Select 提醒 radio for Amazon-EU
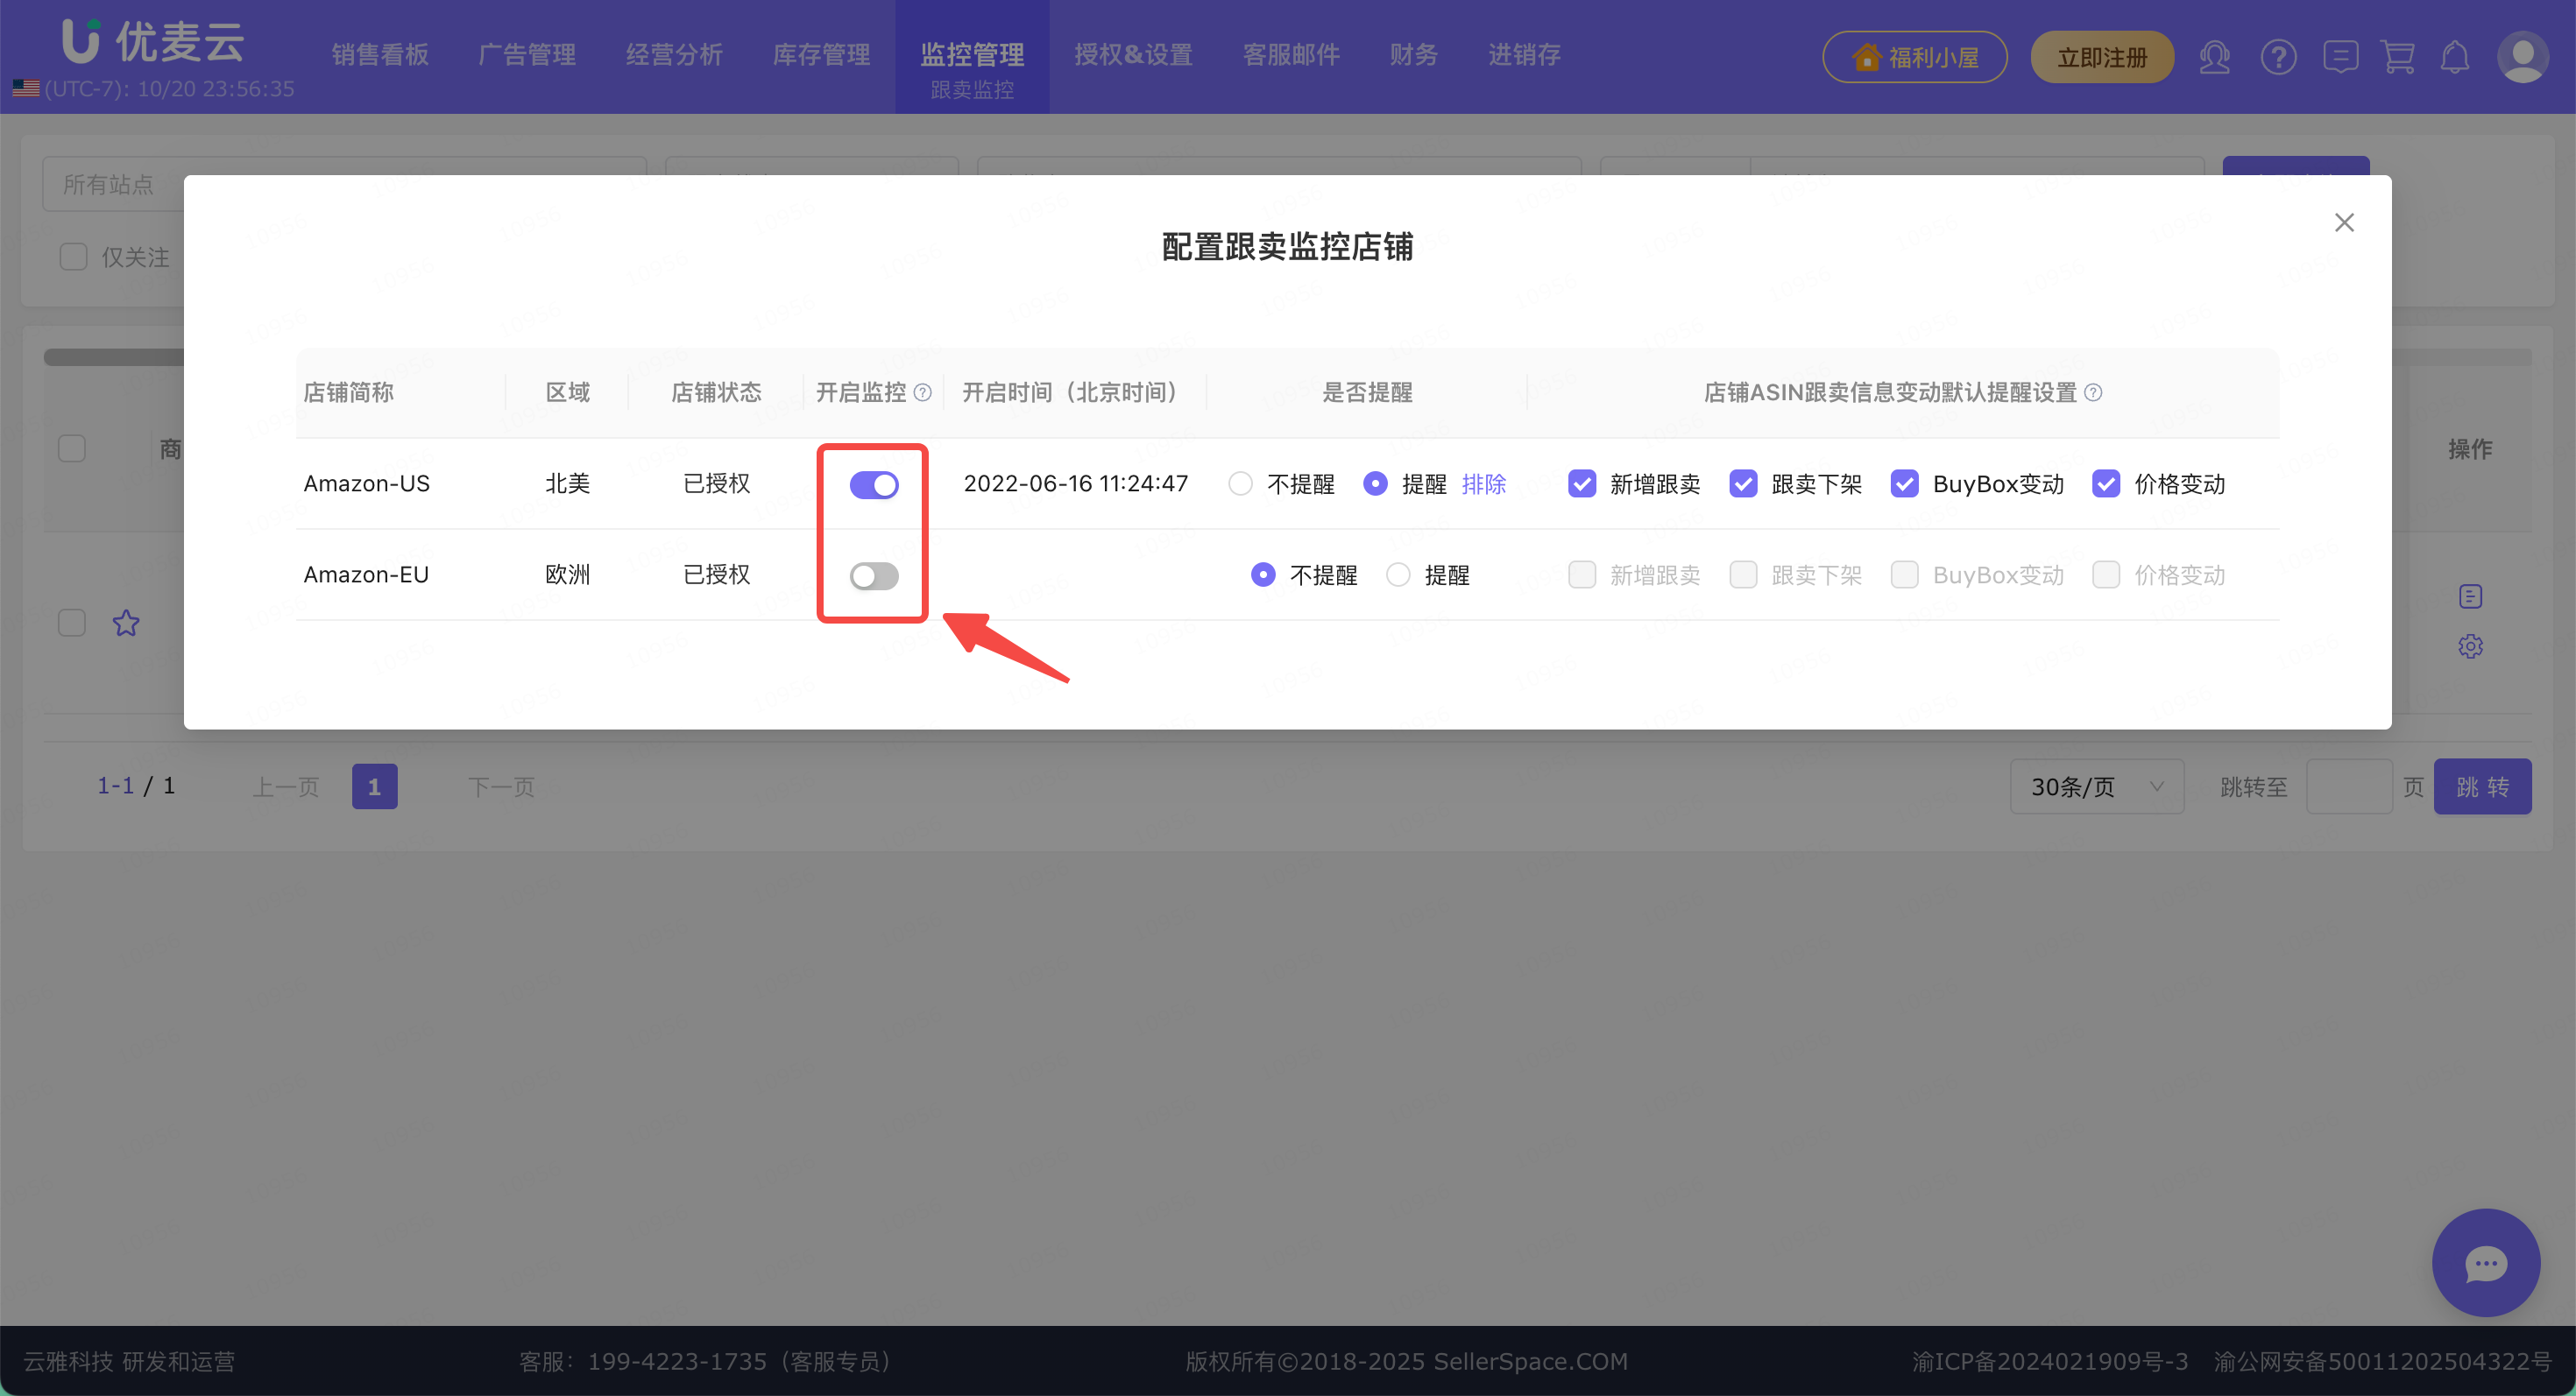Screen dimensions: 2576x1396 click(1398, 575)
